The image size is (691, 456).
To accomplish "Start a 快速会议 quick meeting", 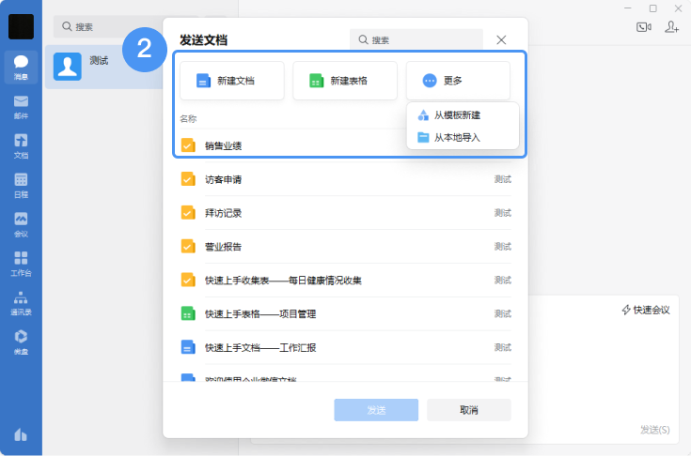I will (646, 310).
